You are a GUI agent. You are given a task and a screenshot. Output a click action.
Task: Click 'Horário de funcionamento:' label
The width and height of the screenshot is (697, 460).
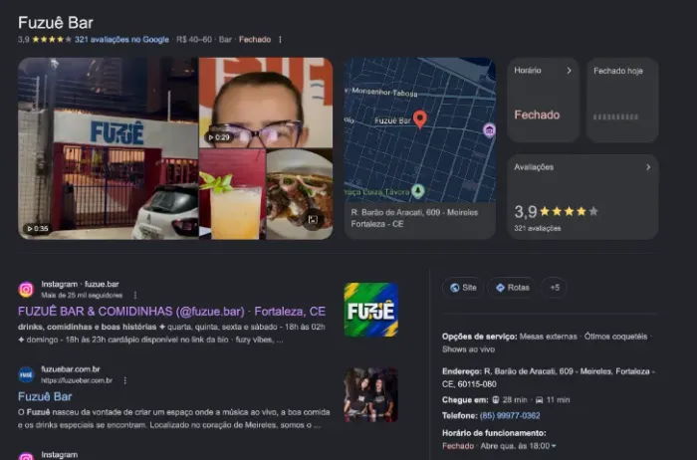click(x=494, y=433)
